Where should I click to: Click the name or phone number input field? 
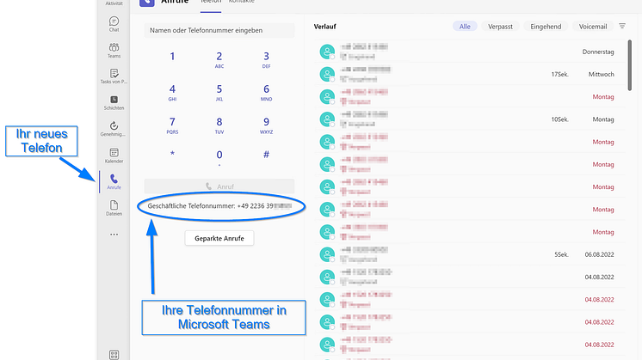pos(219,30)
